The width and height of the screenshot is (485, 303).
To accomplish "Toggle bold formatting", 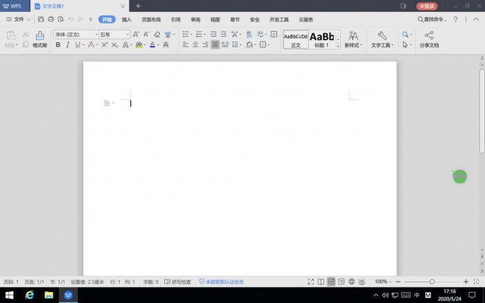I will click(x=58, y=45).
